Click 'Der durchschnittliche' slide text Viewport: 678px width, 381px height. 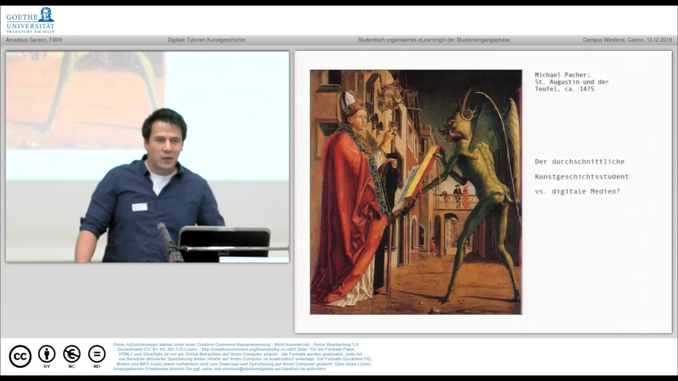coord(579,161)
